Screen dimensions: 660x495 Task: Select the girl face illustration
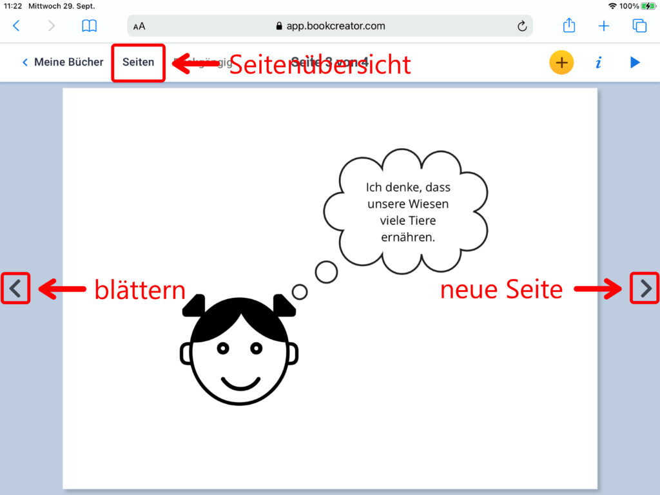(x=239, y=351)
